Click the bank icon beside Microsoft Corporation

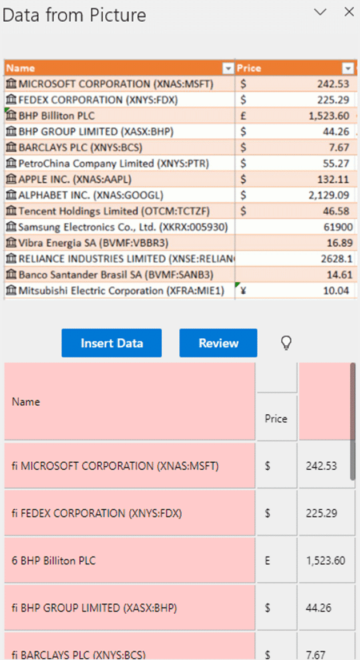[x=11, y=84]
